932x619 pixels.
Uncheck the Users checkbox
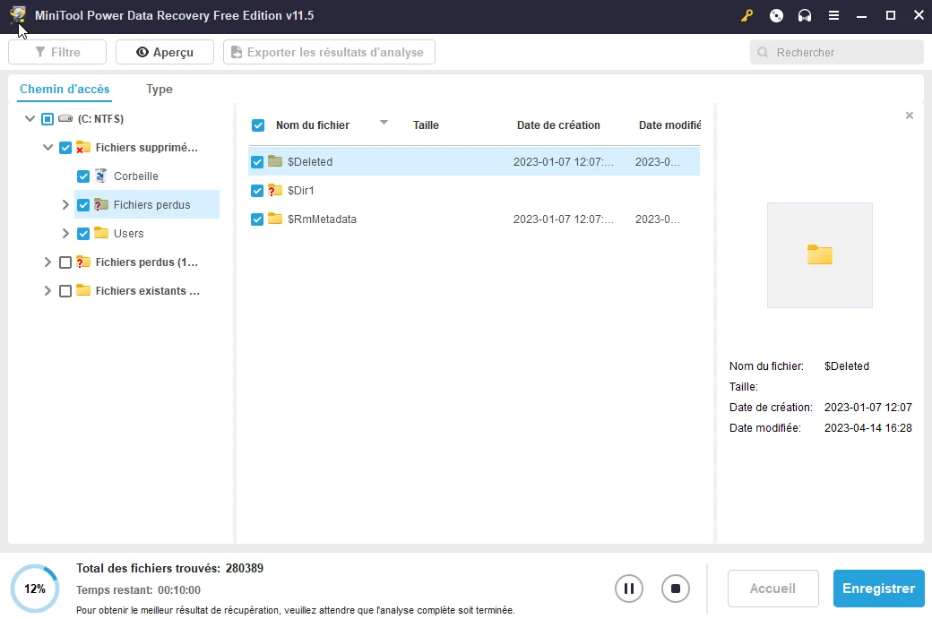coord(83,234)
